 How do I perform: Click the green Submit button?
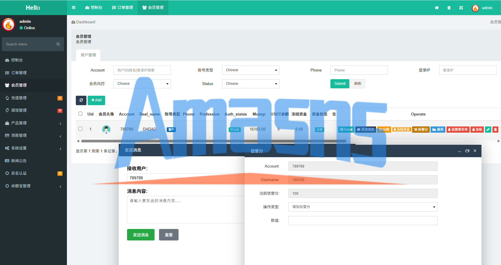point(340,84)
